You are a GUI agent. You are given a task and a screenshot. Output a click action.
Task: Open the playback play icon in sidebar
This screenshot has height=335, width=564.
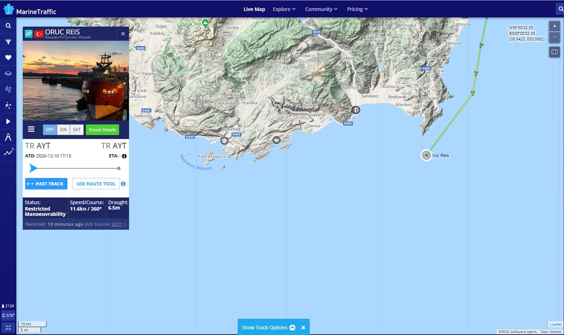8,121
